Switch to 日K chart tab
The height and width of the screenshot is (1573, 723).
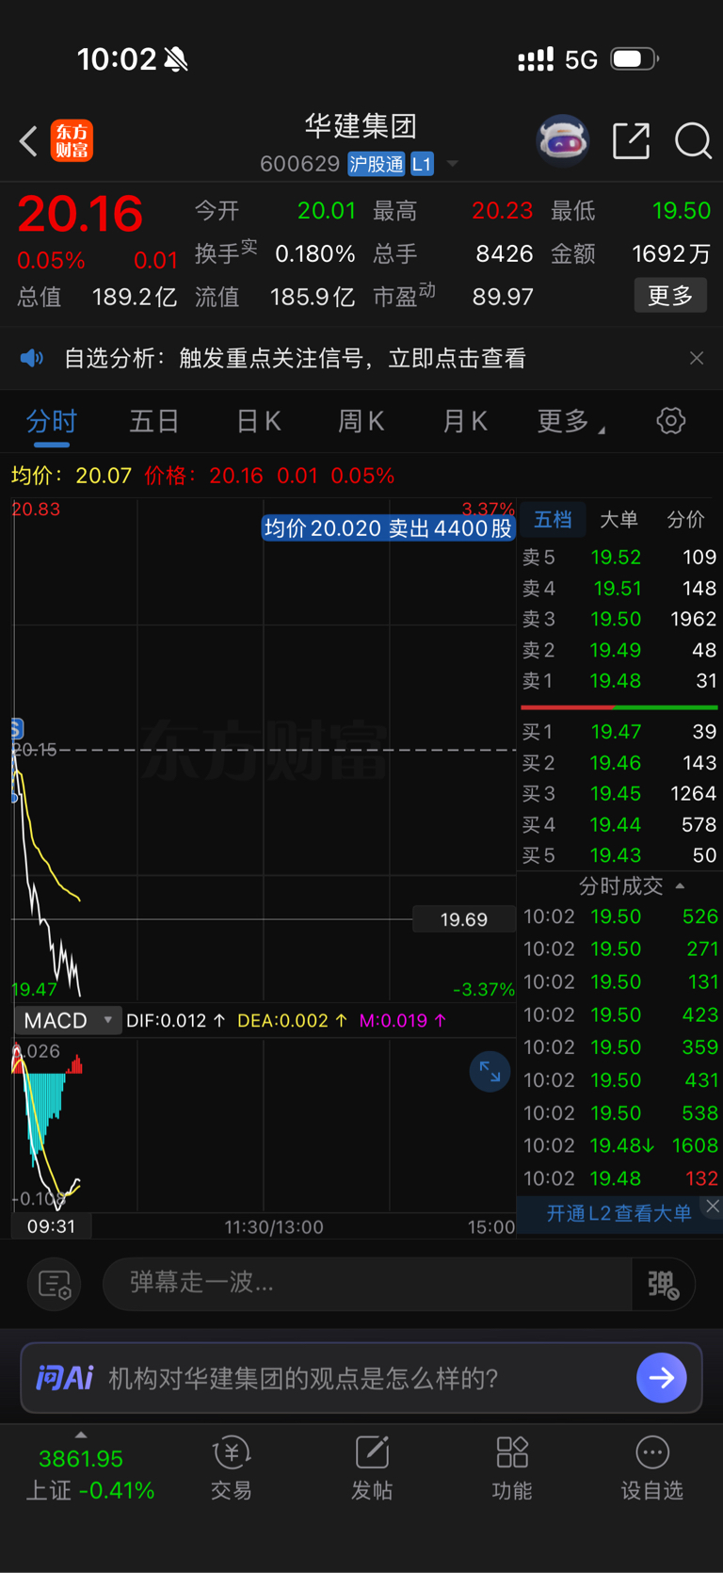coord(259,421)
